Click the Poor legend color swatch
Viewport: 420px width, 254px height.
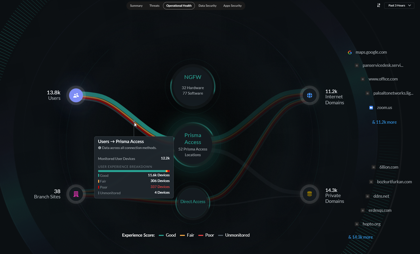(x=201, y=235)
